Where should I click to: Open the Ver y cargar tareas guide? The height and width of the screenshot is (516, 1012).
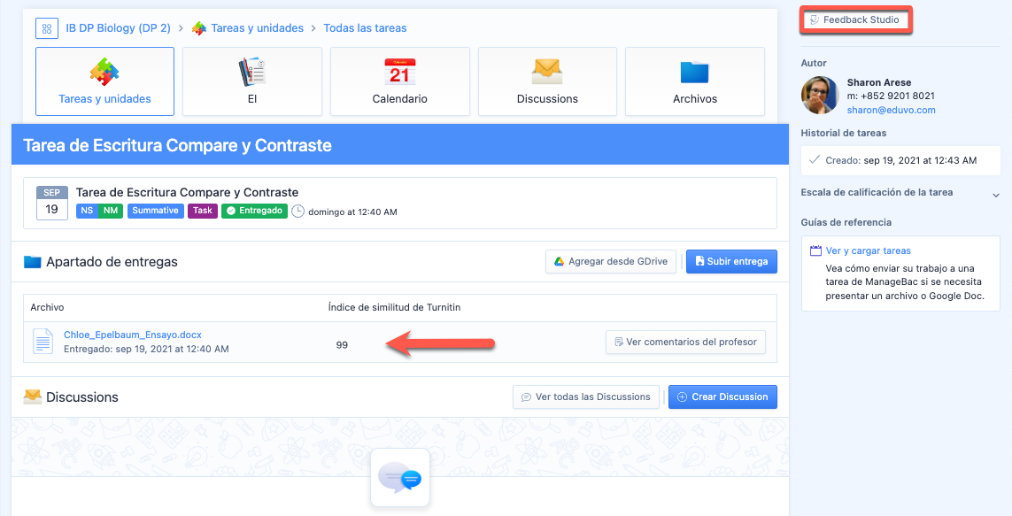[x=868, y=250]
